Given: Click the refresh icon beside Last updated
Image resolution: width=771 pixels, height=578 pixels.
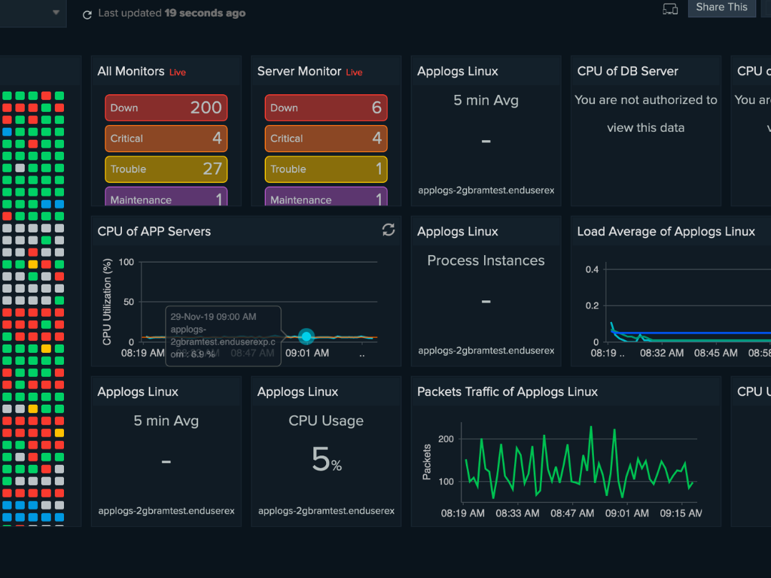Looking at the screenshot, I should [x=87, y=14].
